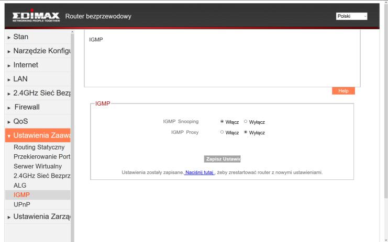
Task: Expand 2.4GHz Sieć Bezprzewodowa main section
Action: 38,93
